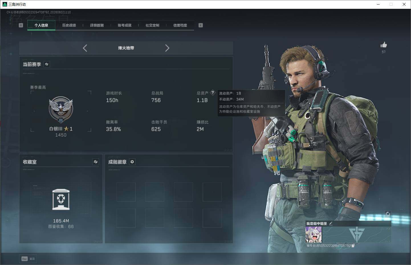Go to the 账号成就 tab
Viewport: 411px width, 265px height.
[125, 25]
